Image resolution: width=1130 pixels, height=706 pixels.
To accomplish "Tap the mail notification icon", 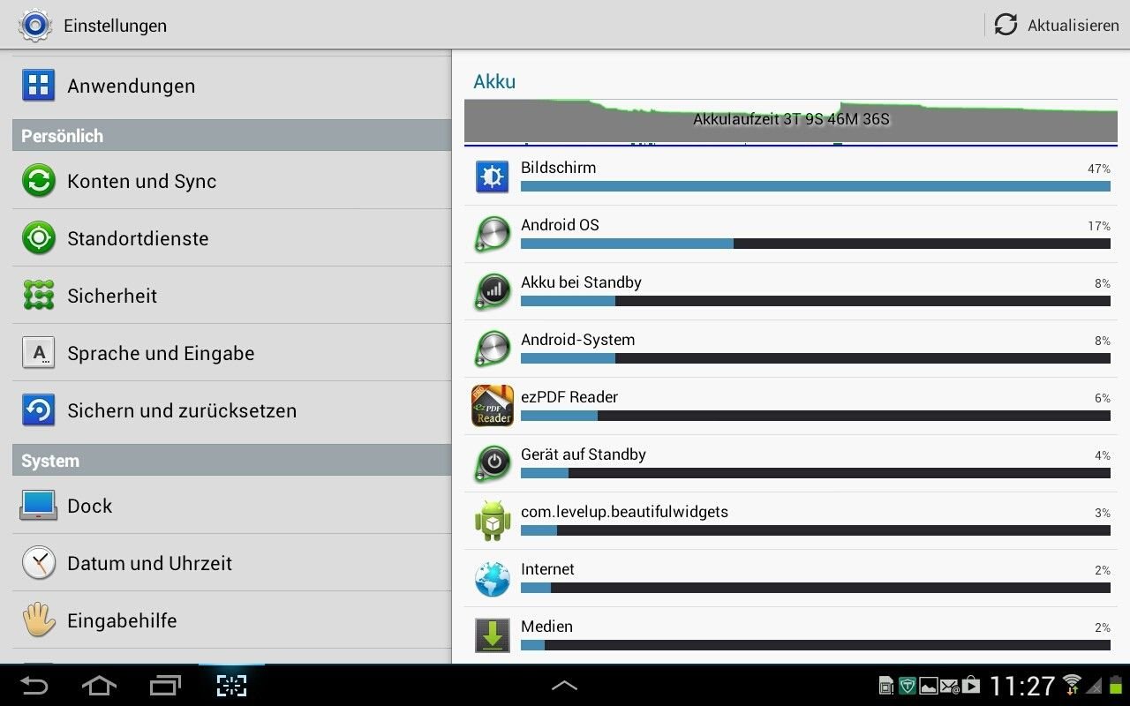I will coord(950,686).
